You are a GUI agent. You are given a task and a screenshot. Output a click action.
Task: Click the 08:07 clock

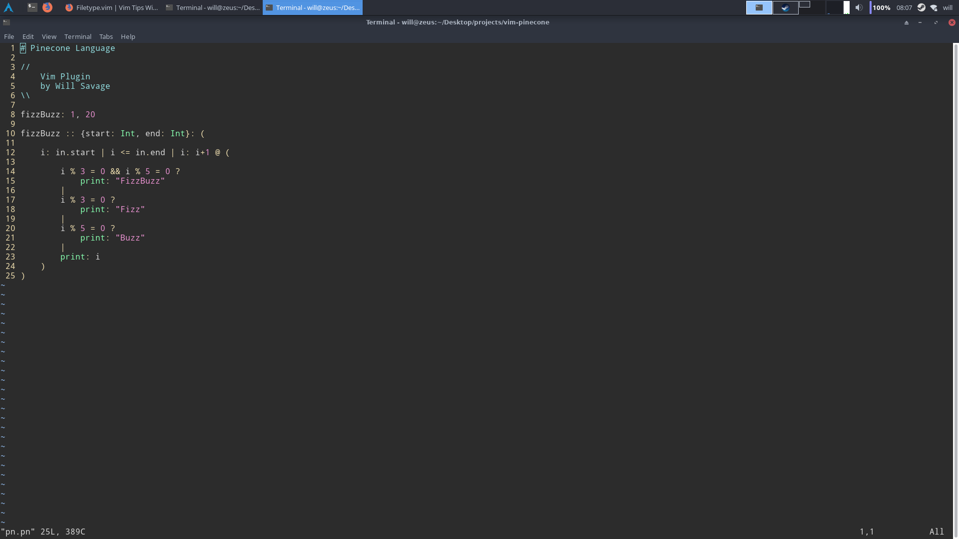904,7
